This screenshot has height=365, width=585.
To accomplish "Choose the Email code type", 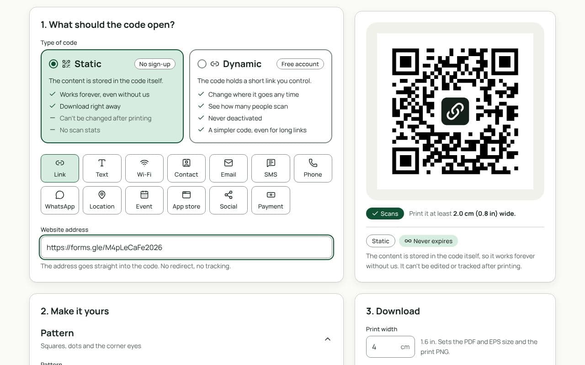I will 229,168.
